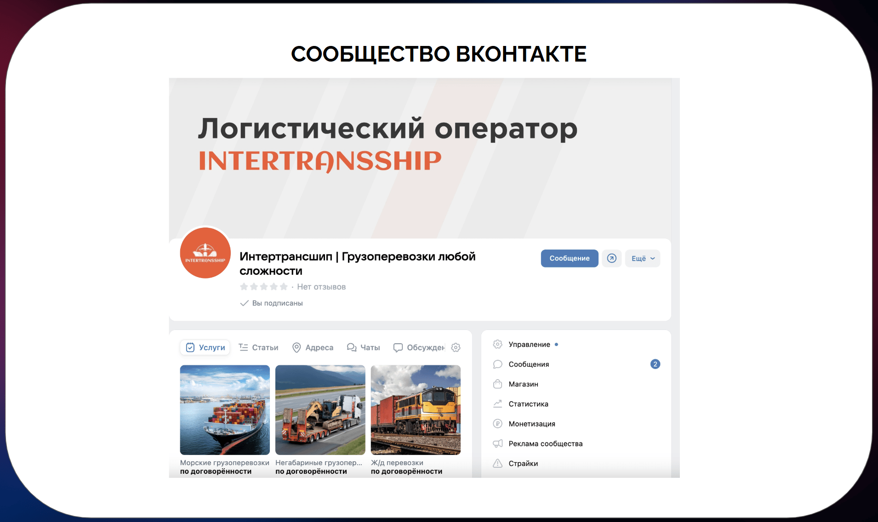Click the Управление gear icon
Viewport: 878px width, 522px height.
click(x=497, y=344)
